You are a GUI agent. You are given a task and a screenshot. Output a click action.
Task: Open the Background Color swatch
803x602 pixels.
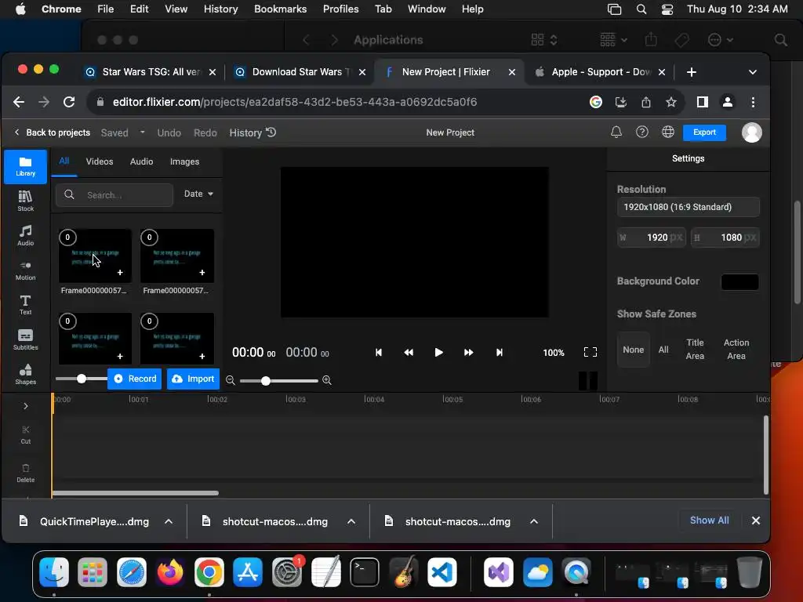739,282
